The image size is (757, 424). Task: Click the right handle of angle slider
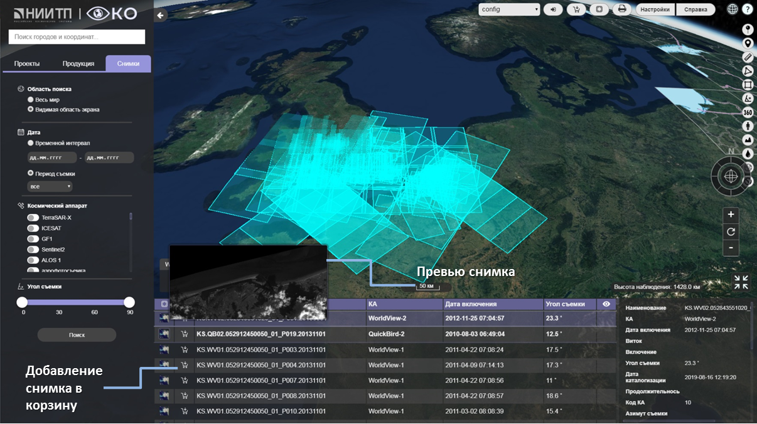129,302
